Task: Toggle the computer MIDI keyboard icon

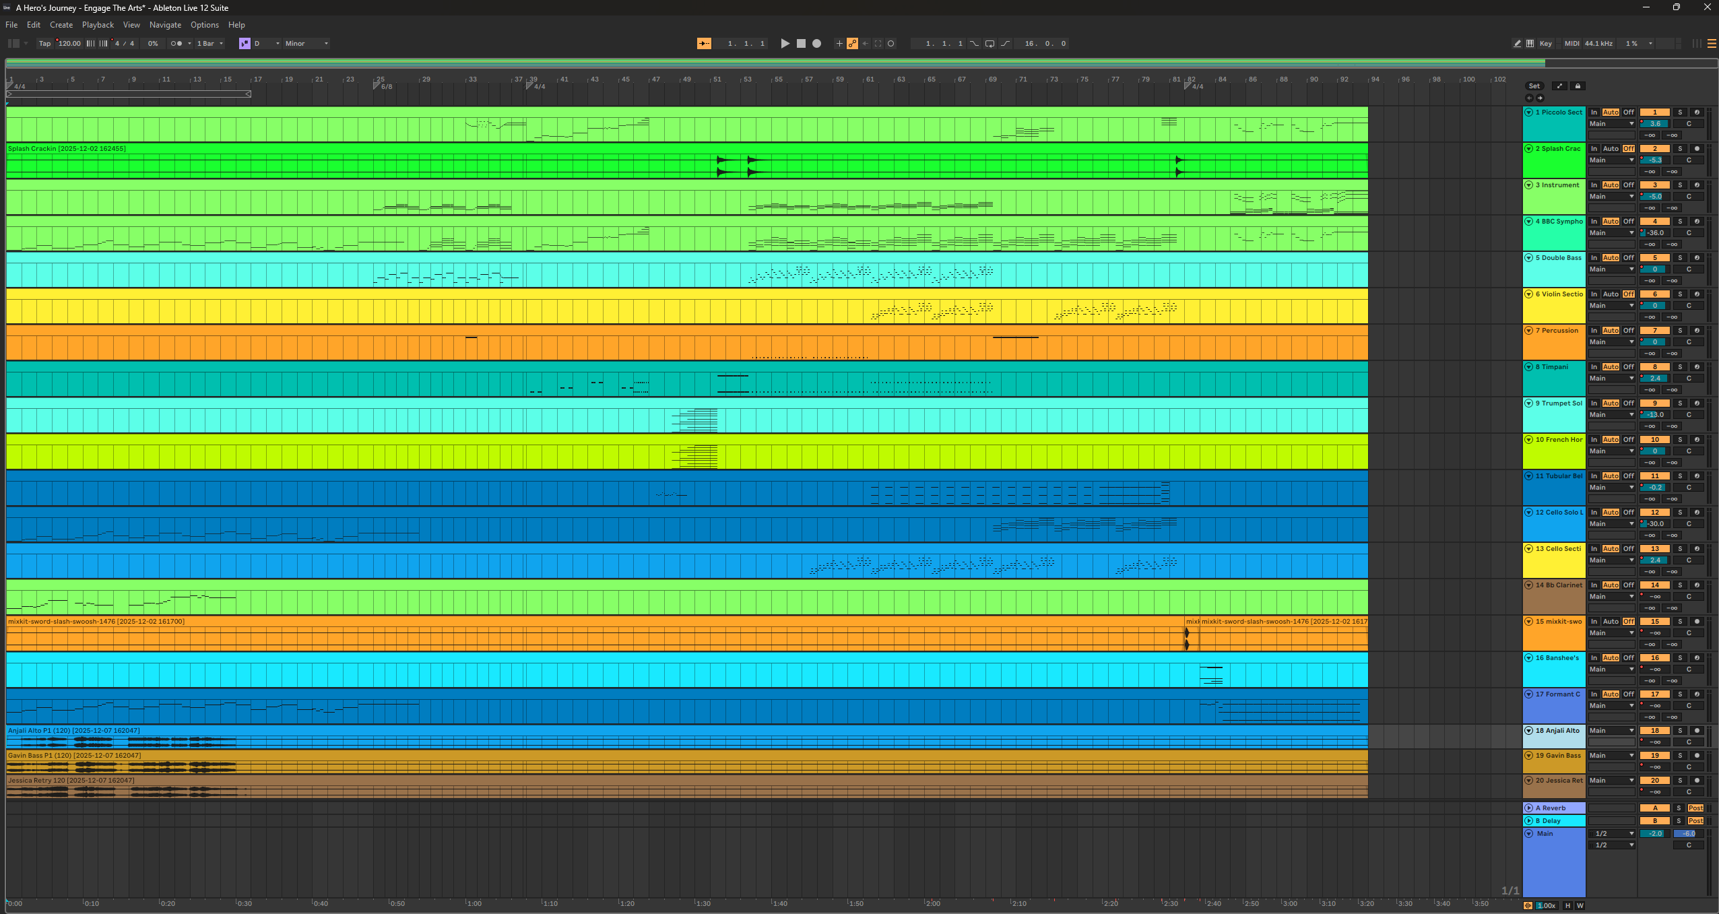Action: (1530, 44)
